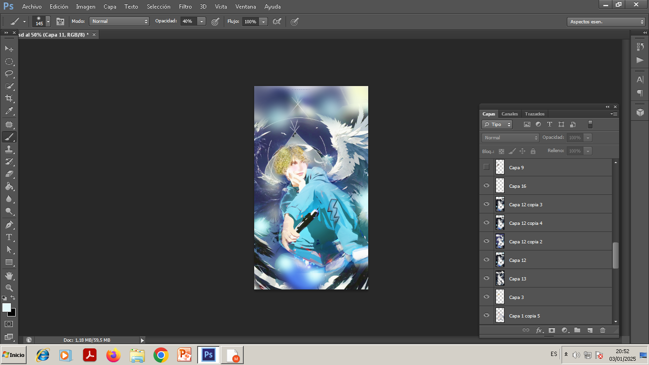Create a new layer group
This screenshot has width=649, height=365.
coord(577,330)
